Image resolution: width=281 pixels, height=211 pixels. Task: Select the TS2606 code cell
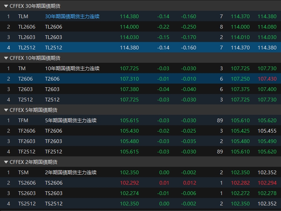27,183
